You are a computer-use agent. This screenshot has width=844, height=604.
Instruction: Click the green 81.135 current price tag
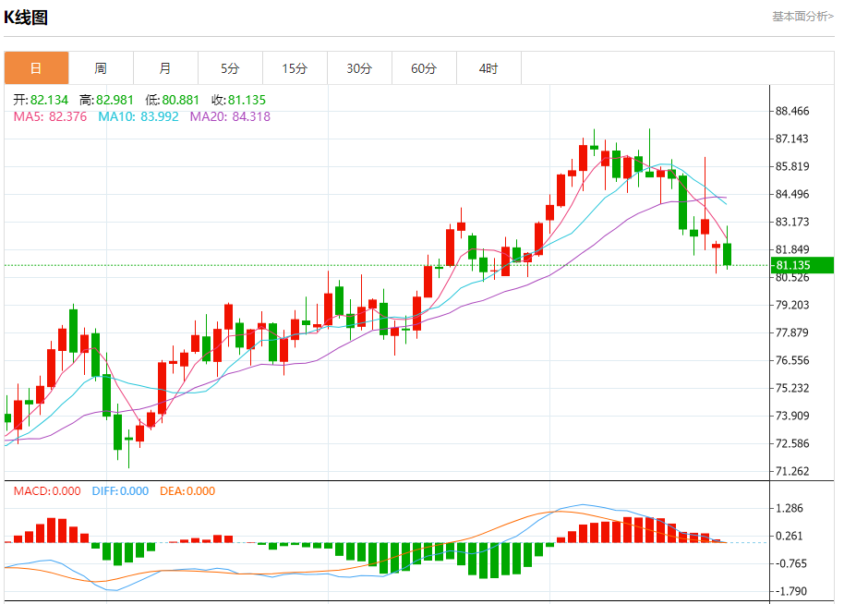click(802, 265)
